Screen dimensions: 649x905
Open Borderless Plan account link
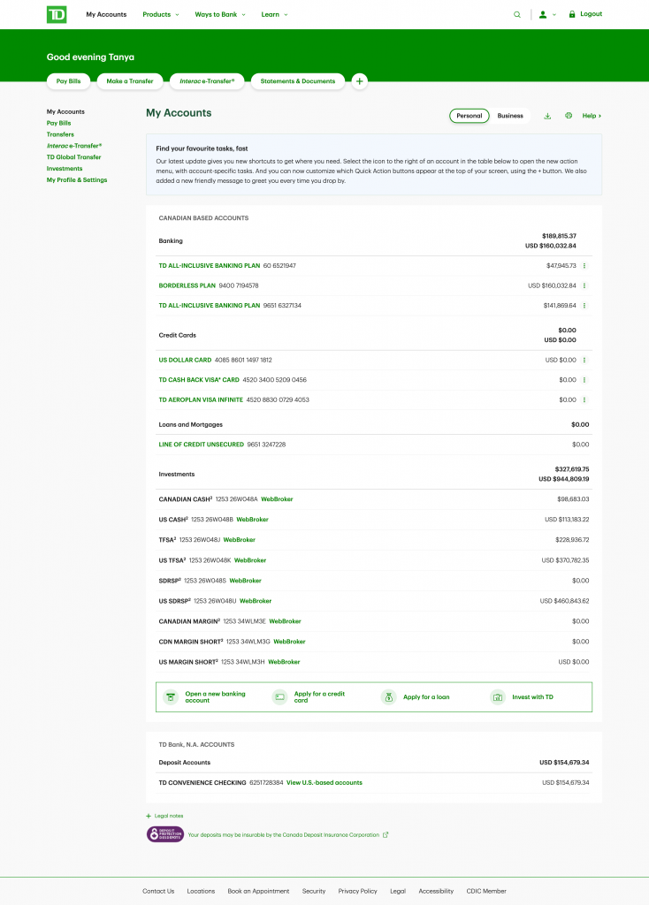[187, 285]
